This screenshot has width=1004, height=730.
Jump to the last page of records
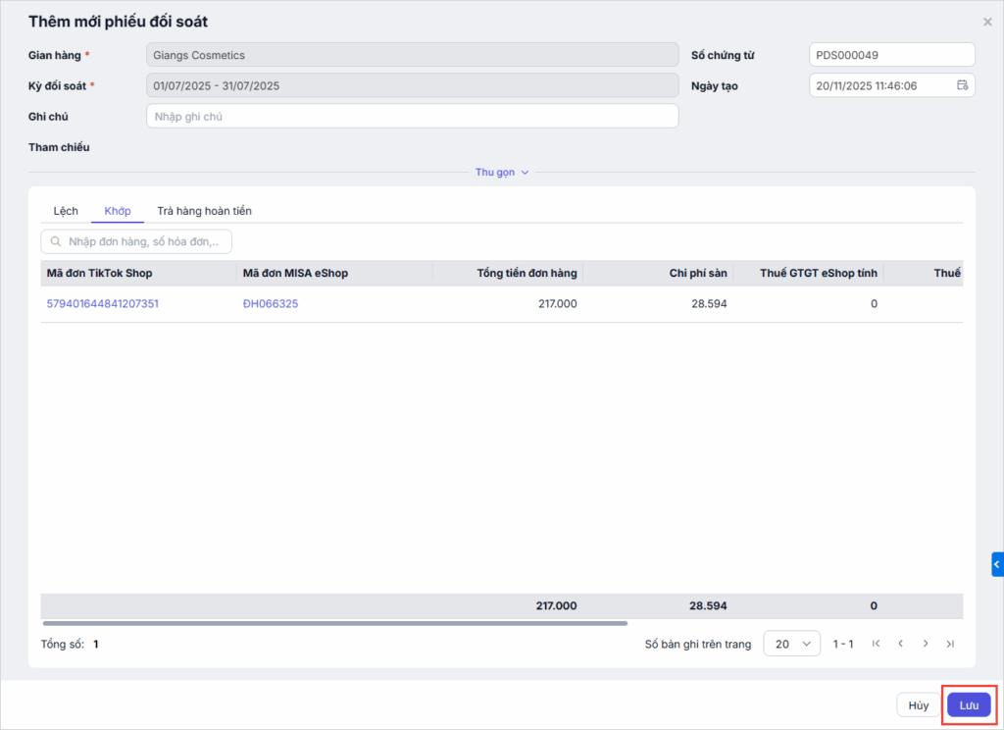(x=949, y=644)
